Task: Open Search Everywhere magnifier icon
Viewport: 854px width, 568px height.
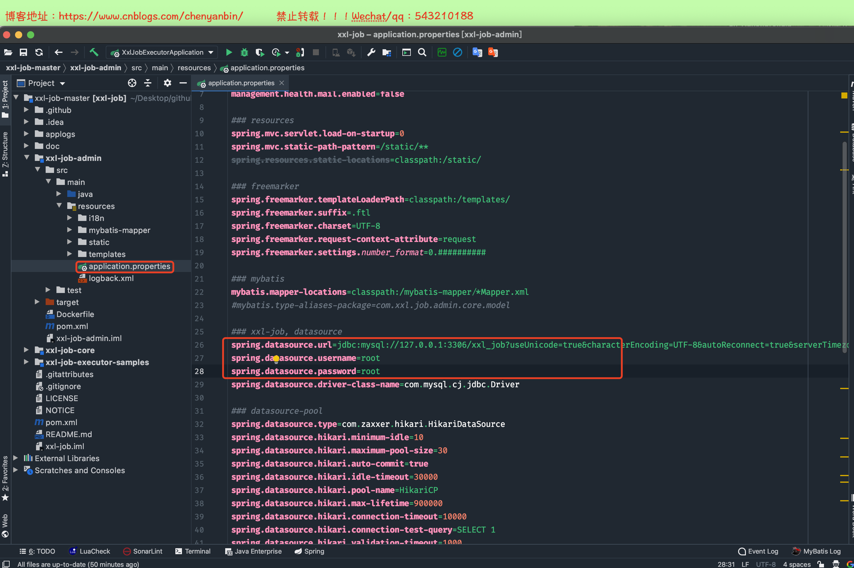Action: [x=422, y=53]
